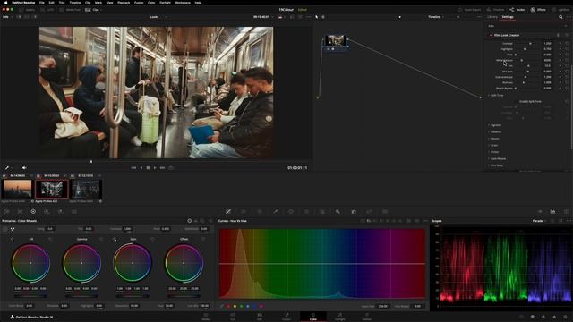
Task: Toggle loop playback under viewer
Action: click(x=171, y=168)
